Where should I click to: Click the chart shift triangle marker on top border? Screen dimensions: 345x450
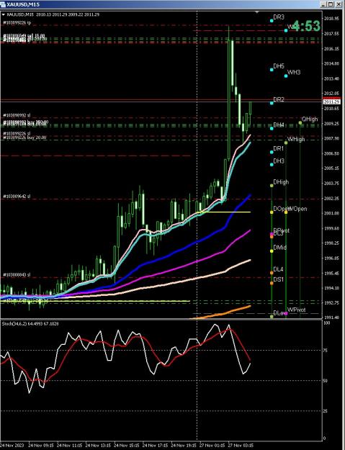pyautogui.click(x=257, y=12)
